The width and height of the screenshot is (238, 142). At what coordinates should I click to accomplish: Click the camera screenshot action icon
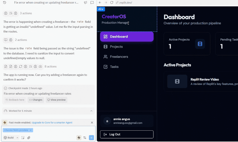coord(40,67)
